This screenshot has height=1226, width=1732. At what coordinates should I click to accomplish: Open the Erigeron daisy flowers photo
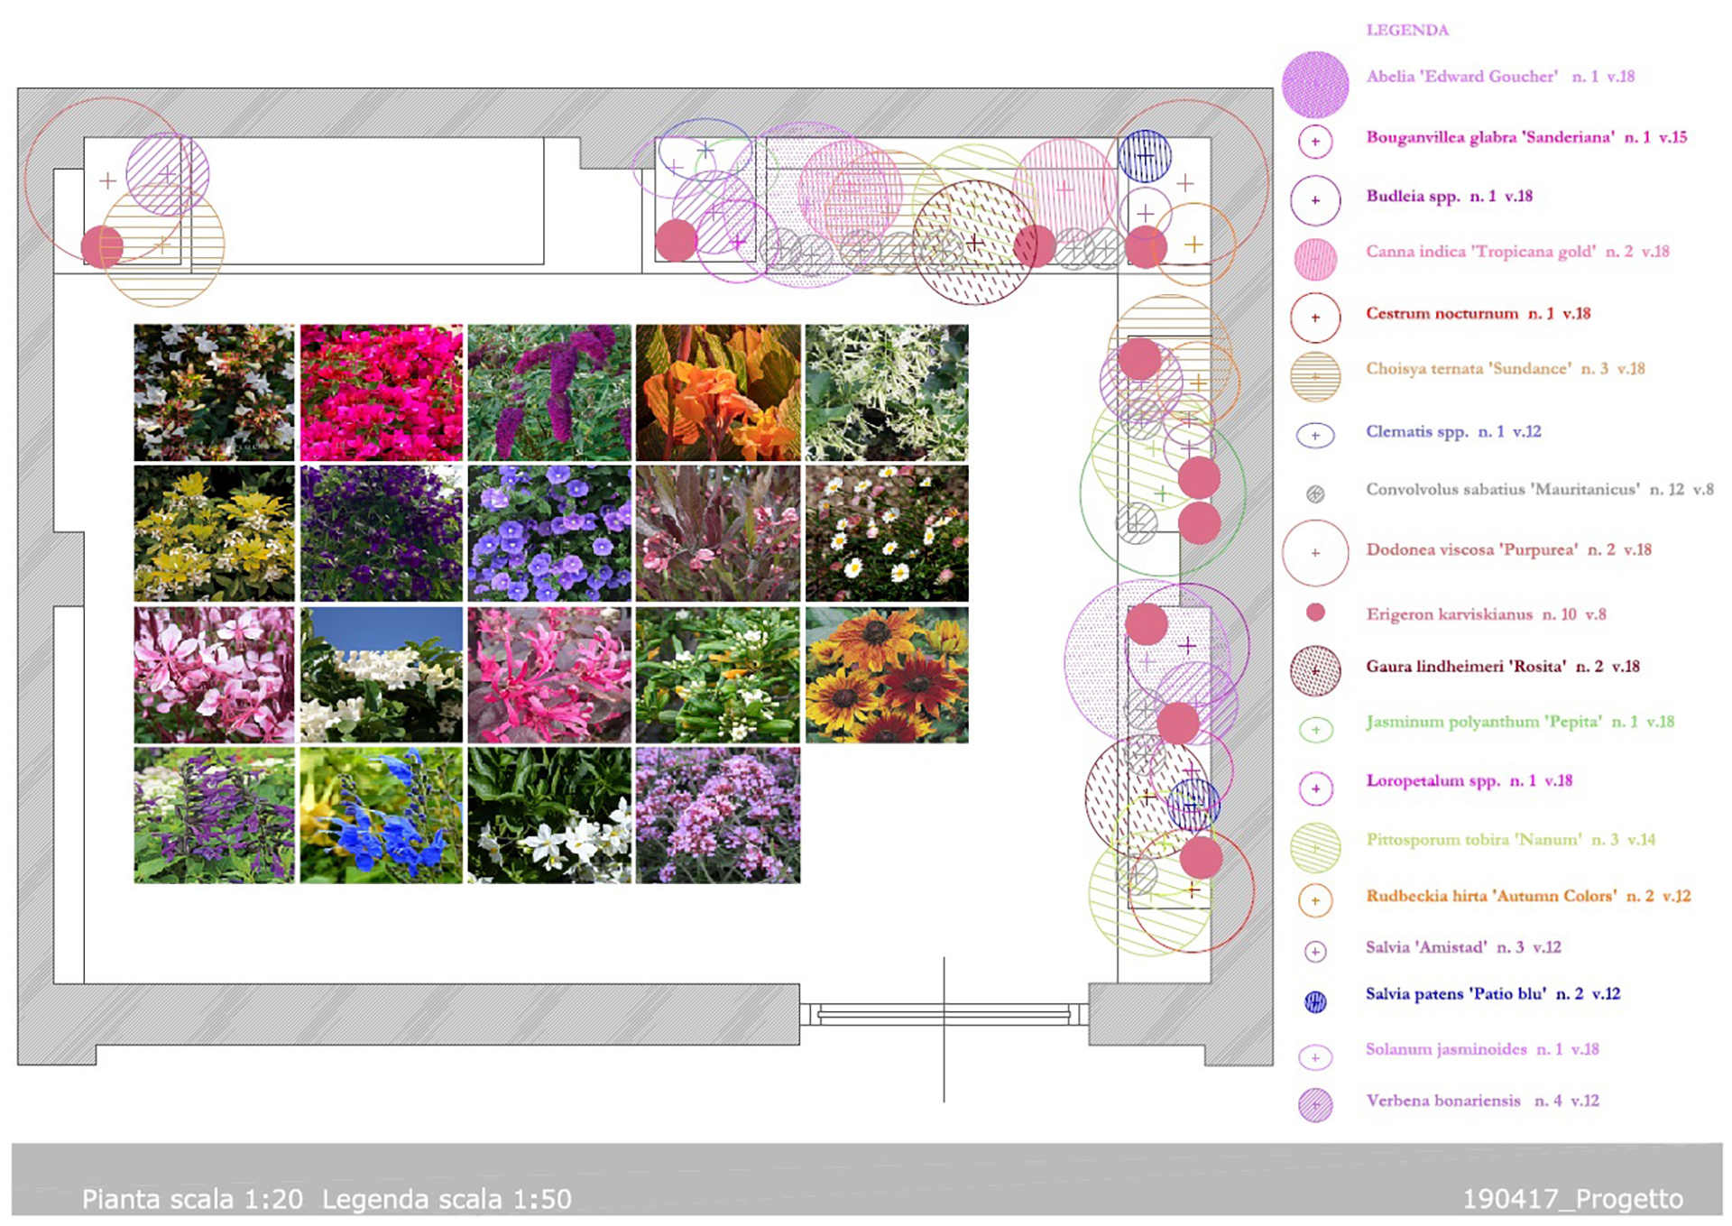point(887,533)
